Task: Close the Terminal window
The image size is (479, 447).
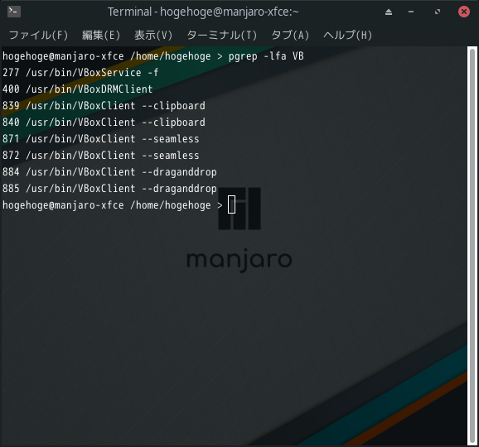Action: (x=464, y=12)
